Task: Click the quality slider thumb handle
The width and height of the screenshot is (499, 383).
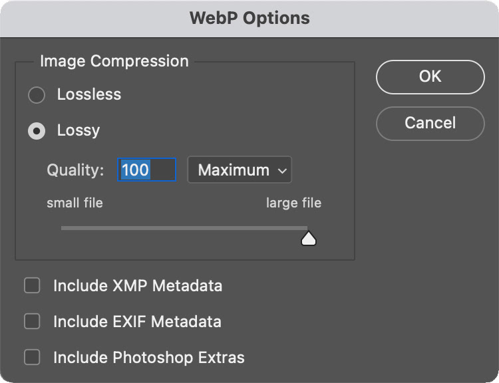Action: (x=308, y=238)
